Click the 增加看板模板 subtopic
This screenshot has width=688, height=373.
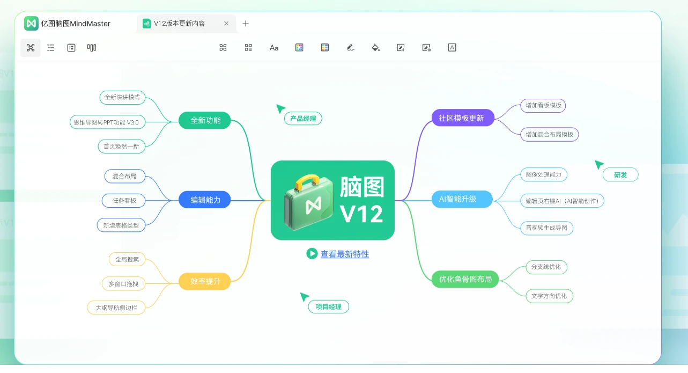[x=543, y=105]
